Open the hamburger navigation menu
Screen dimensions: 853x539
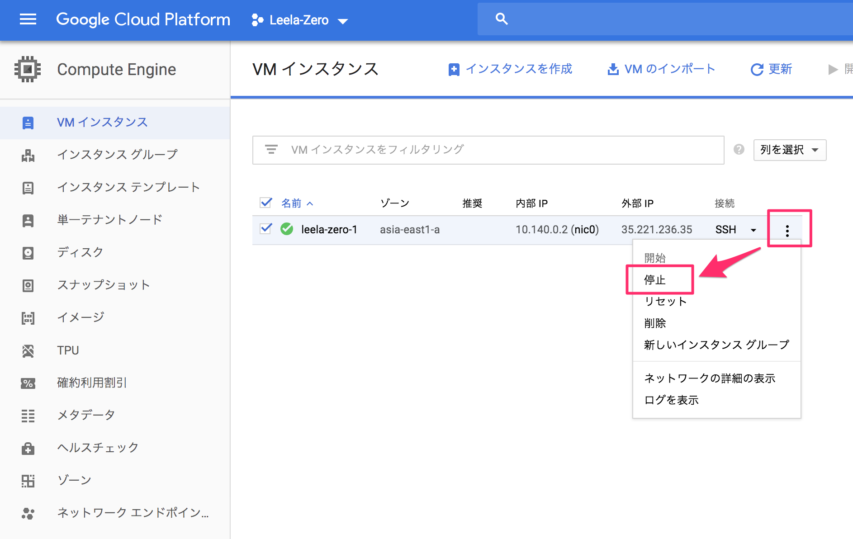pyautogui.click(x=28, y=19)
